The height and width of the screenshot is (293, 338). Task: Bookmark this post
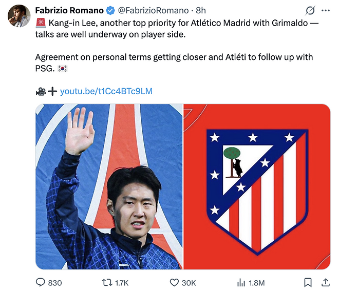click(x=308, y=282)
